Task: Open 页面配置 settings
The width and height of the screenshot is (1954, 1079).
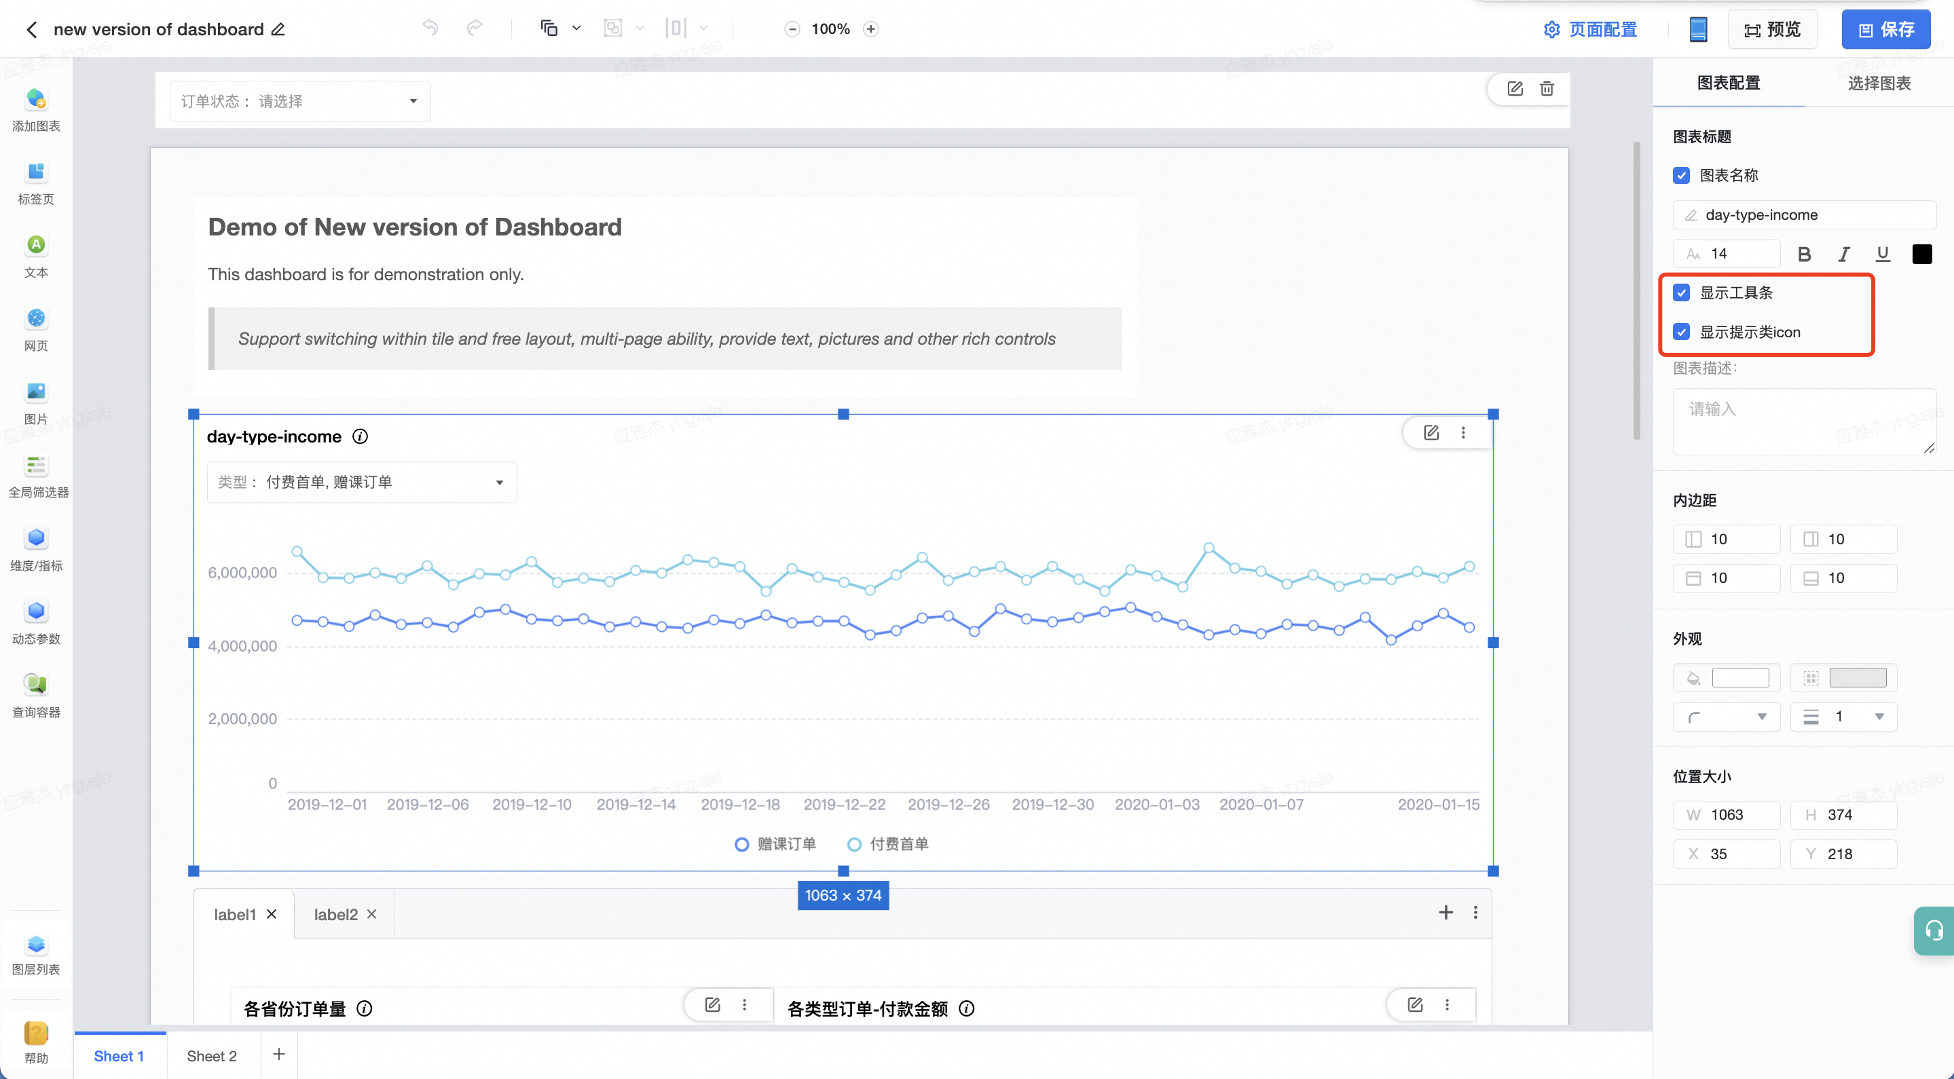Action: [x=1591, y=30]
